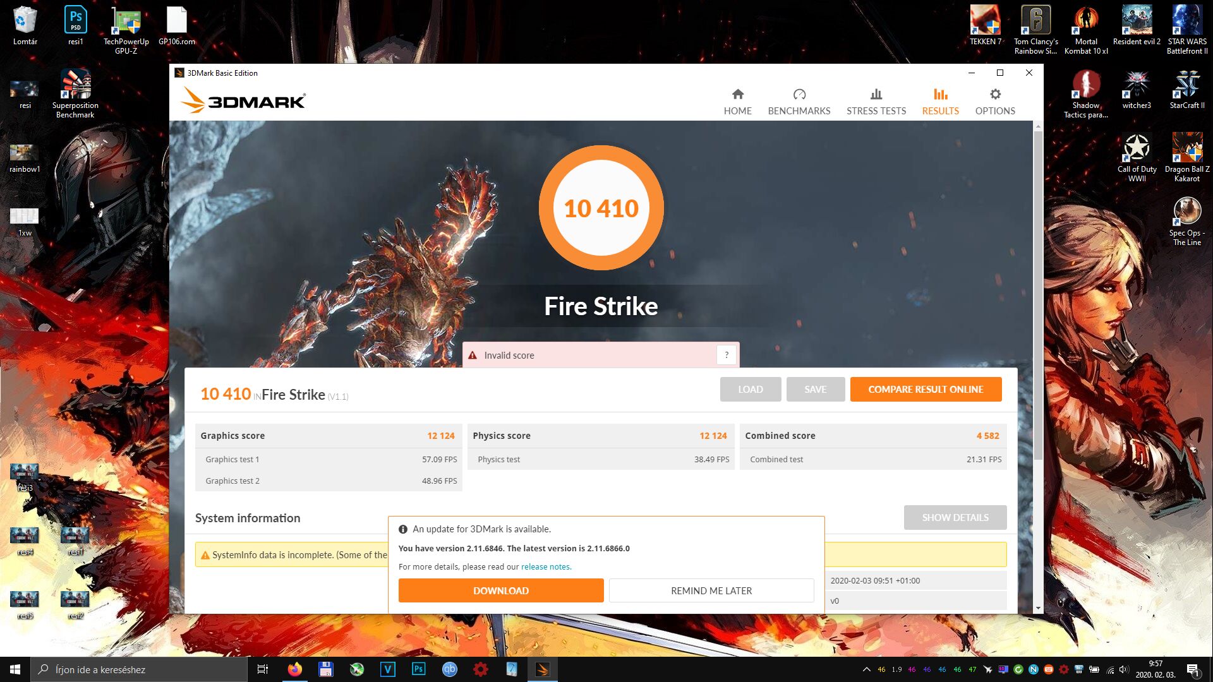Open the release notes link
The image size is (1213, 682).
(546, 566)
